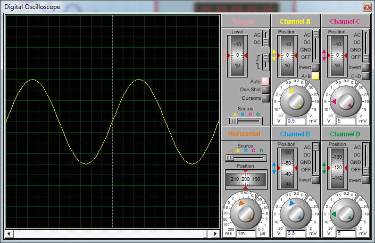Screen dimensions: 375x243
Task: Click the Channel D green voltage knob
Action: tap(346, 214)
